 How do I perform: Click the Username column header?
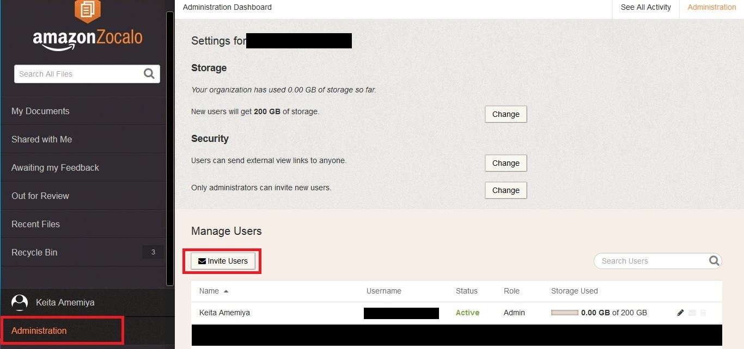pyautogui.click(x=384, y=291)
